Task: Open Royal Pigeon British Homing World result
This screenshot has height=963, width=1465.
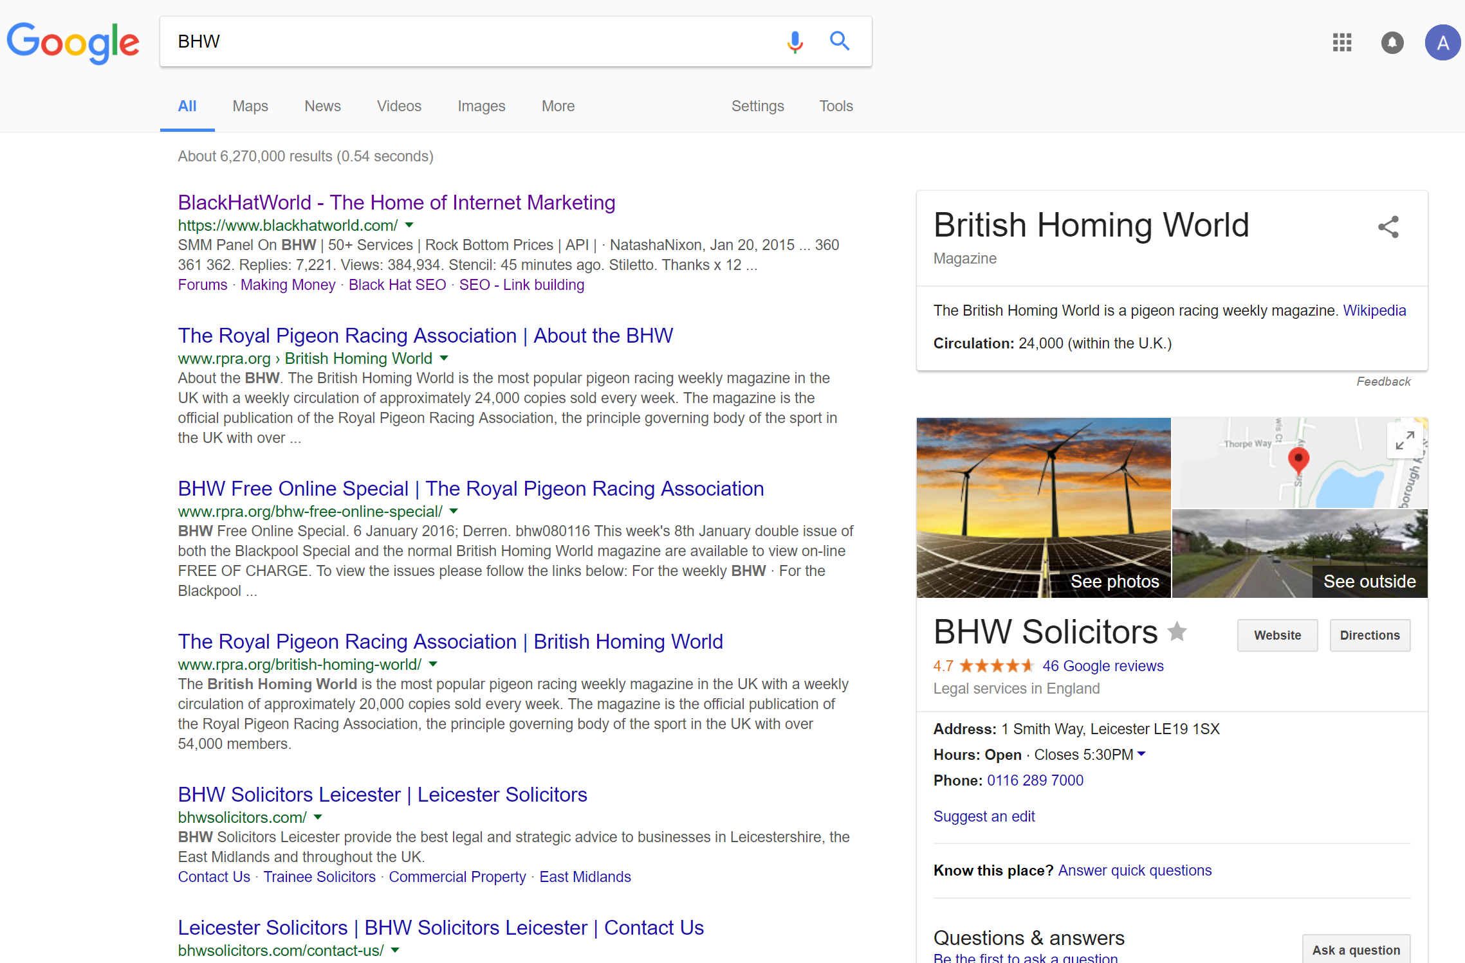Action: click(450, 642)
